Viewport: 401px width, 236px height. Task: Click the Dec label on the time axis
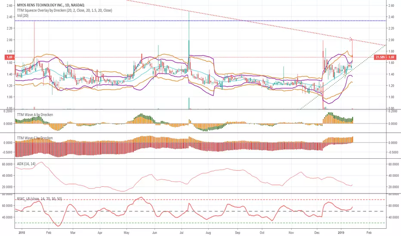(317, 233)
